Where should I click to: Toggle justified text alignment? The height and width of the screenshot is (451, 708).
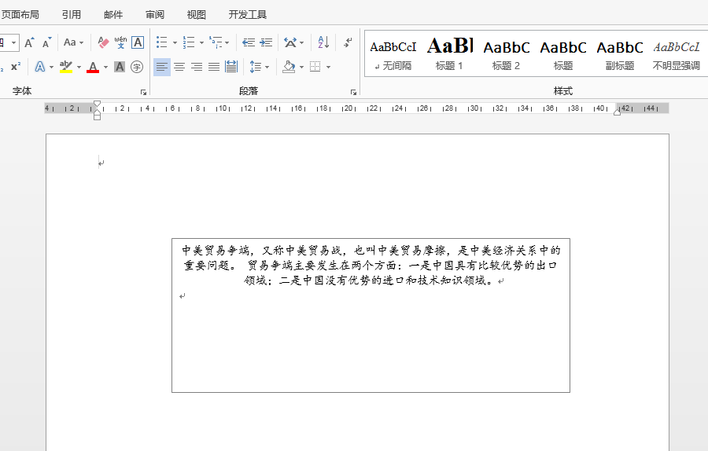213,67
